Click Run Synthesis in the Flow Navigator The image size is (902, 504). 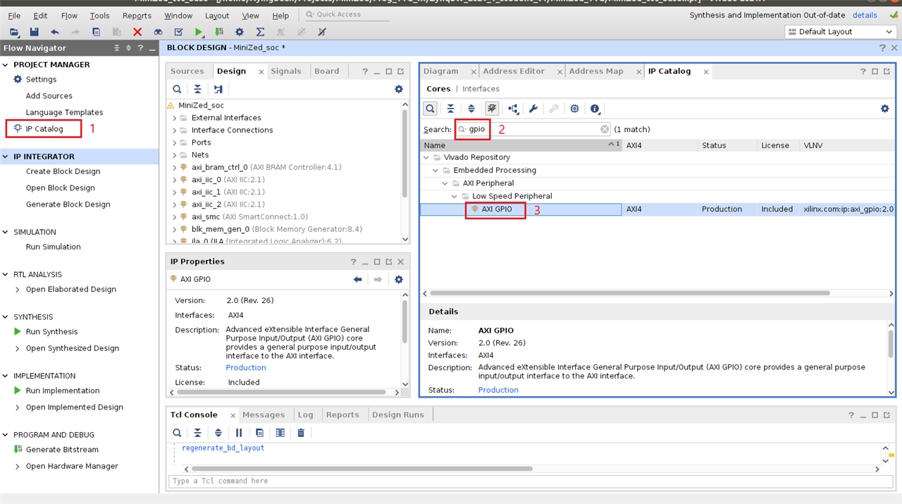click(51, 332)
